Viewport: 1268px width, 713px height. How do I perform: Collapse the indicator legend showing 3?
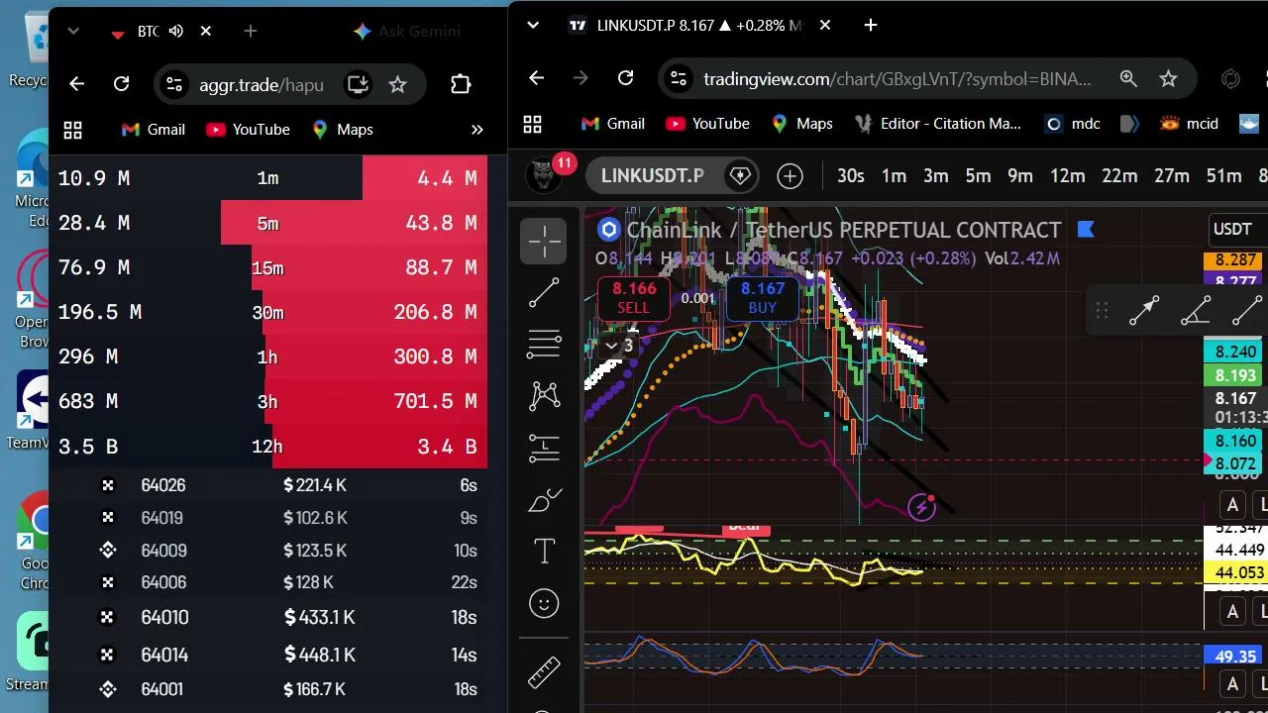pyautogui.click(x=619, y=346)
